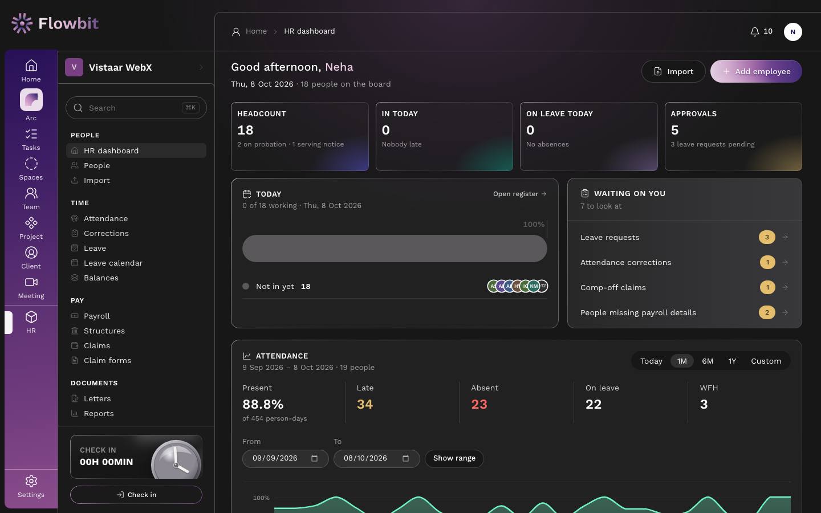Screen dimensions: 821x513
Task: Open Attendance corrections row arrow
Action: 785,262
